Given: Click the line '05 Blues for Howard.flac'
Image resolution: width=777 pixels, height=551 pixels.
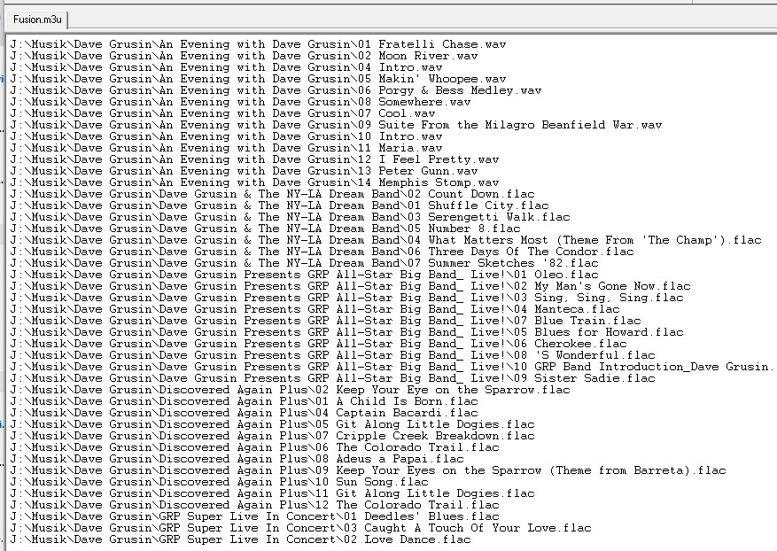Looking at the screenshot, I should [x=347, y=332].
